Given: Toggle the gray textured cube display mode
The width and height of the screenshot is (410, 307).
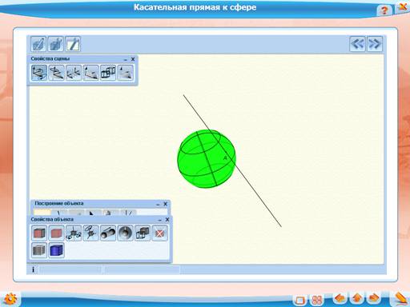Looking at the screenshot, I should (x=39, y=250).
